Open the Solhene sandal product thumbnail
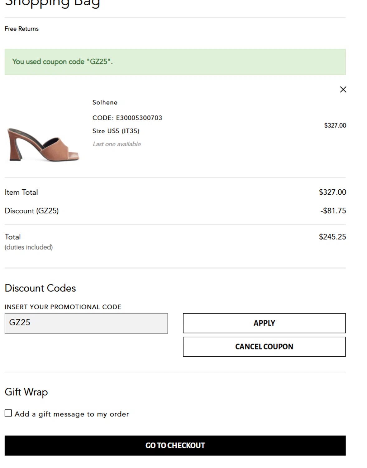367x468 pixels. 43,144
